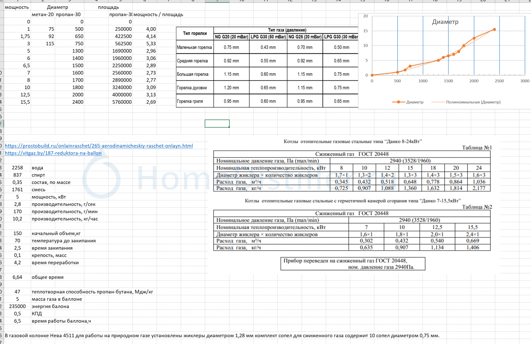The image size is (531, 344).
Task: Open the vitgaz.by reduktora-na-ballon link
Action: click(x=53, y=153)
